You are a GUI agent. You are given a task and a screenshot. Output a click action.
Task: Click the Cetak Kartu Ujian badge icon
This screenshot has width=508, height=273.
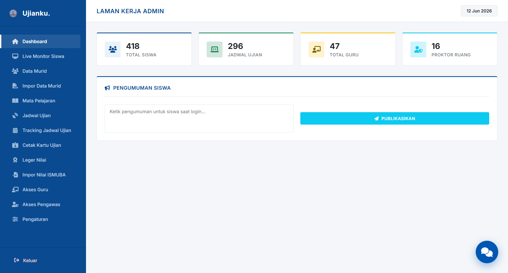(x=15, y=145)
